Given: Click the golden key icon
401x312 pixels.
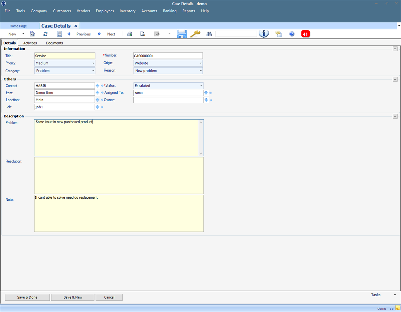Looking at the screenshot, I should 195,34.
